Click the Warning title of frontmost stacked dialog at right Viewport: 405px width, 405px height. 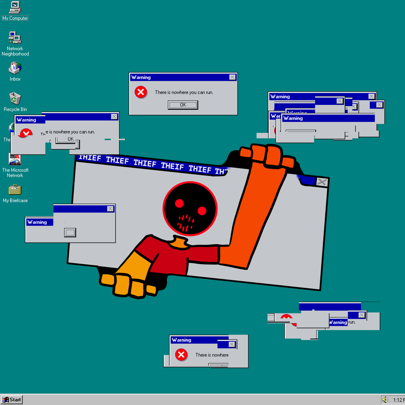tap(293, 118)
